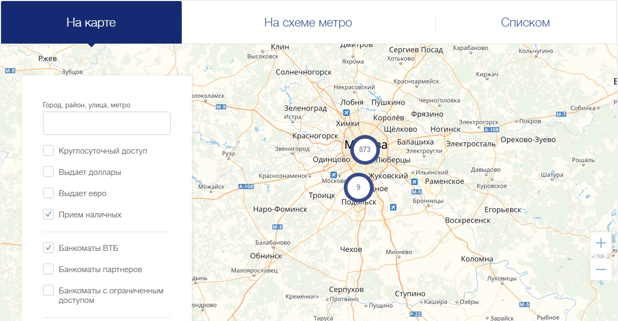Image resolution: width=618 pixels, height=321 pixels.
Task: Check the Выдает доллары option
Action: (48, 172)
